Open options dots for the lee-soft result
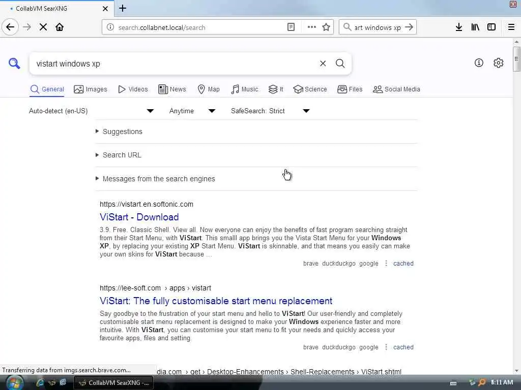 [x=386, y=347]
